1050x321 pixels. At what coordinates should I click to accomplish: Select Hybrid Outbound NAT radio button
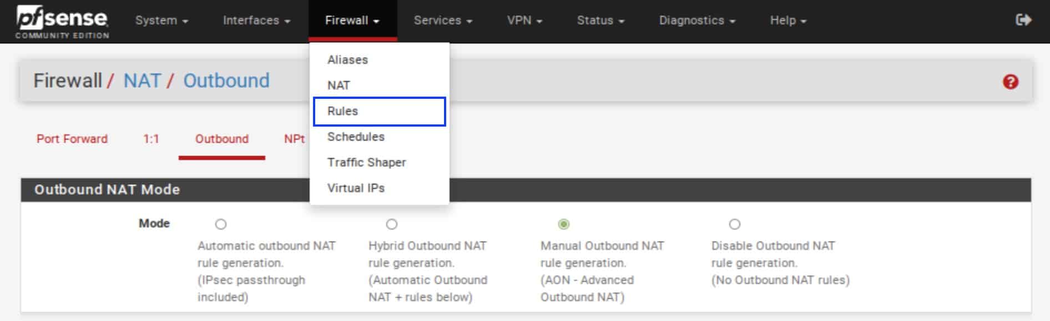392,224
